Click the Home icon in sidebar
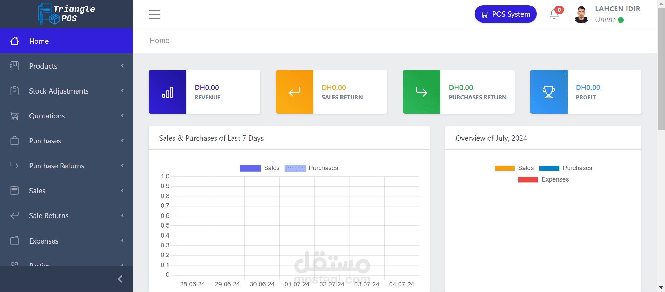 coord(15,41)
